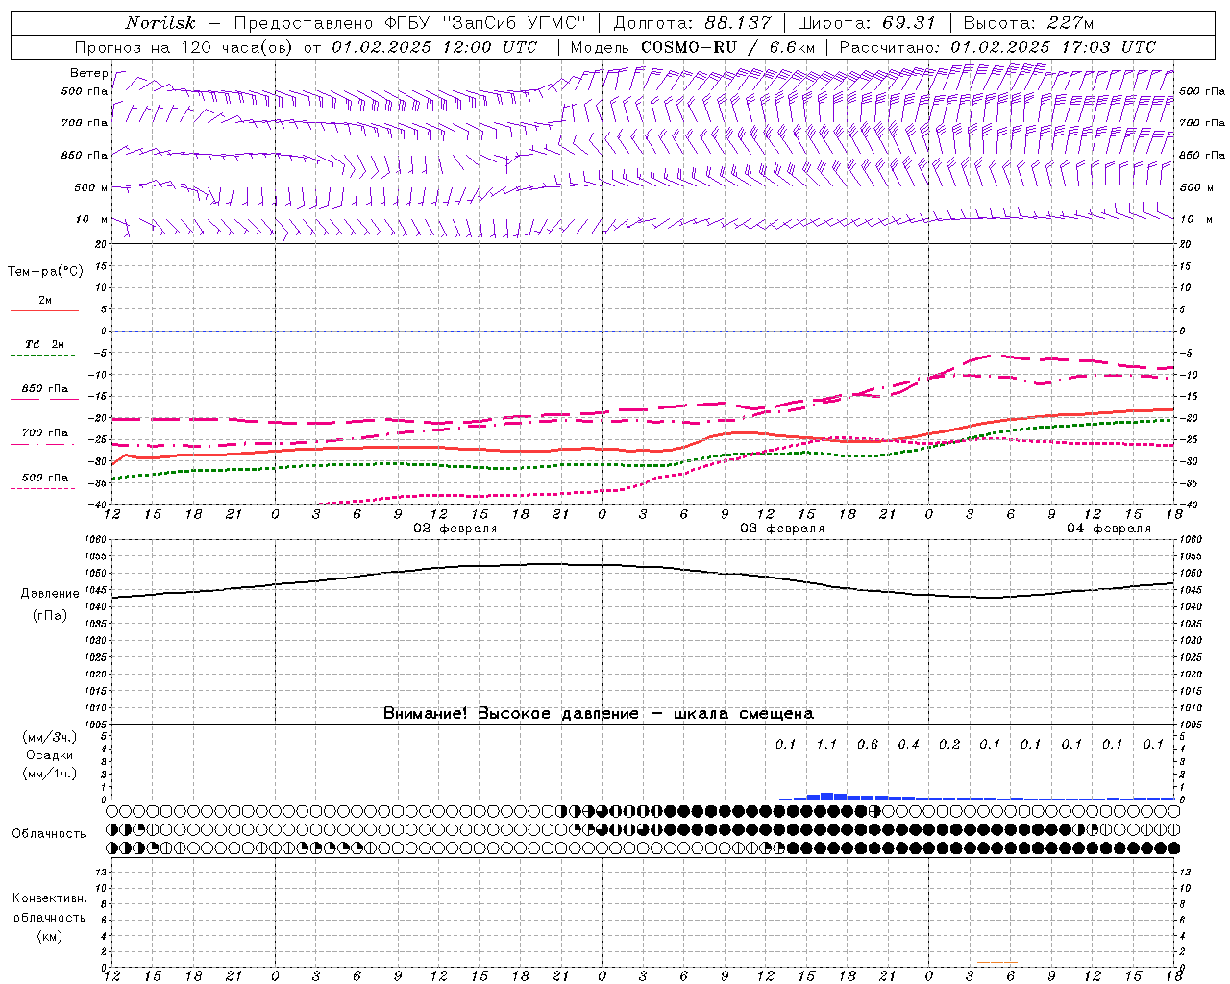Click the tallest blue precipitation bar
The height and width of the screenshot is (984, 1230).
coord(826,797)
